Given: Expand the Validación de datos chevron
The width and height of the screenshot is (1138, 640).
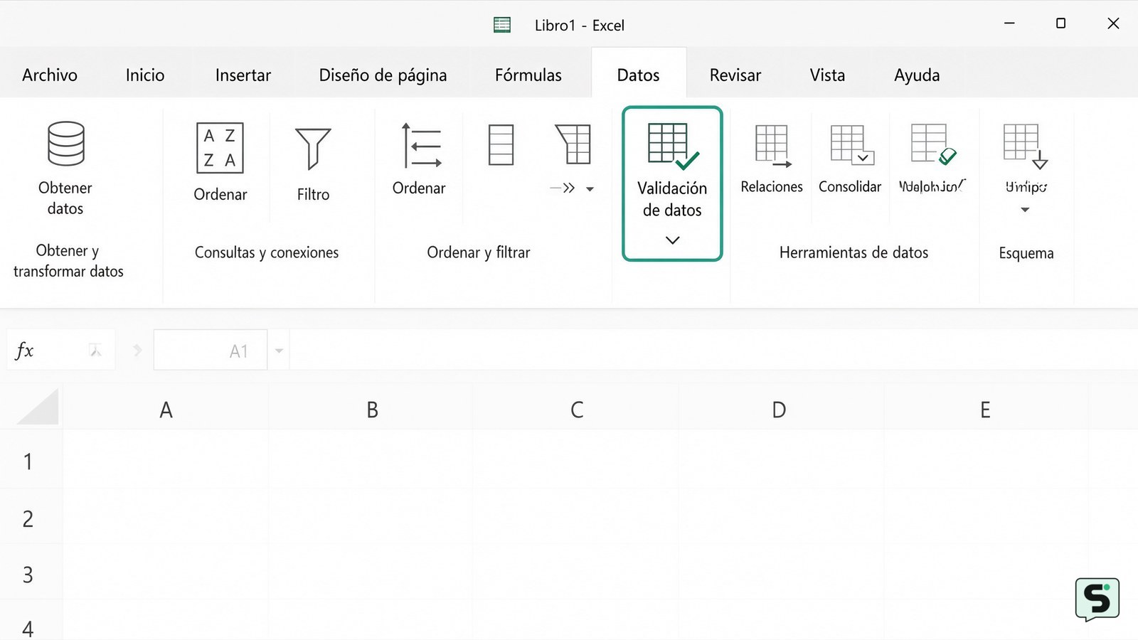Looking at the screenshot, I should pyautogui.click(x=672, y=240).
